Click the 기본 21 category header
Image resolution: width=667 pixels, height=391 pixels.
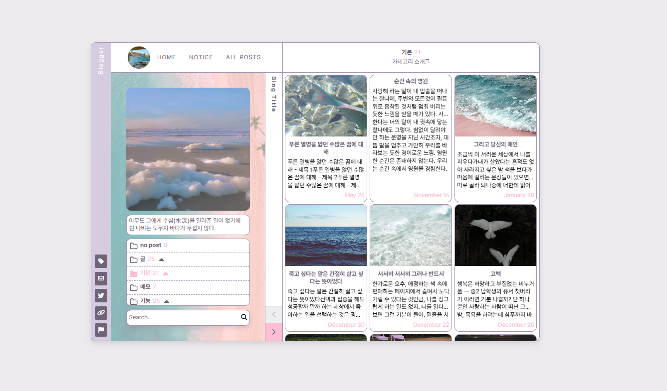[x=411, y=52]
